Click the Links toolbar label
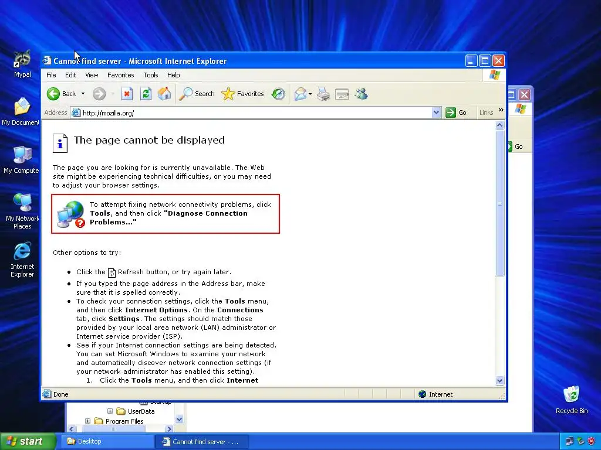Image resolution: width=601 pixels, height=450 pixels. pos(486,112)
